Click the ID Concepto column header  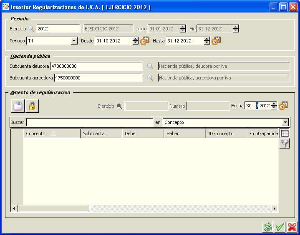[x=227, y=134]
